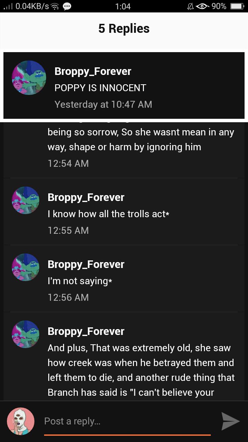
Task: Focus the 'Post a reply…' input field
Action: pyautogui.click(x=127, y=421)
